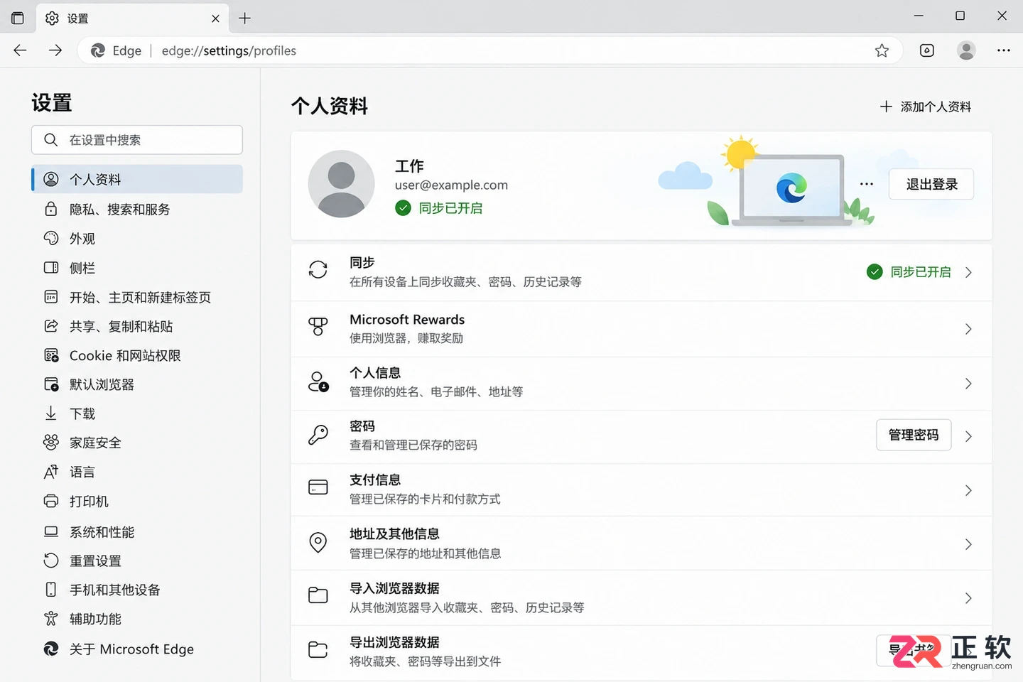
Task: Select 隐私、搜索和服务 in the sidebar
Action: 137,209
